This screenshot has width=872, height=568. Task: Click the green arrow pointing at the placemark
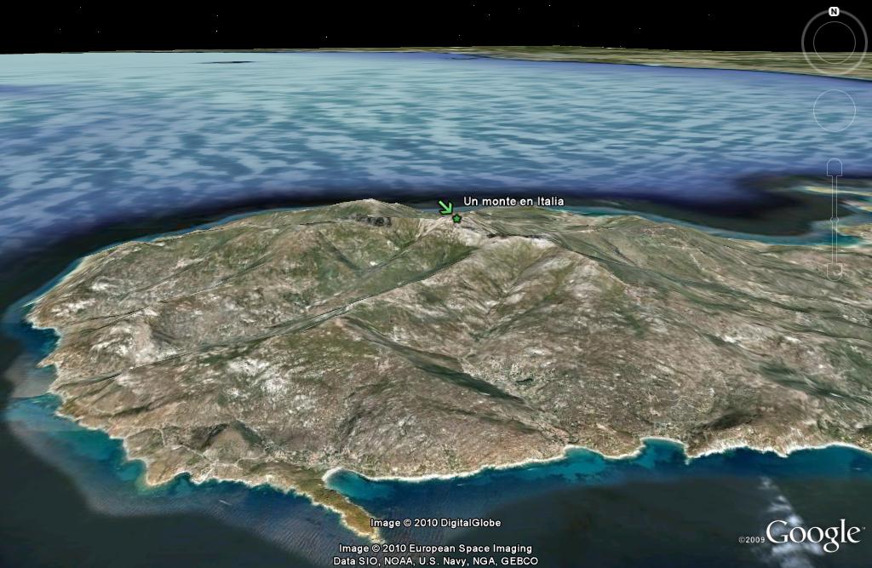click(x=445, y=207)
